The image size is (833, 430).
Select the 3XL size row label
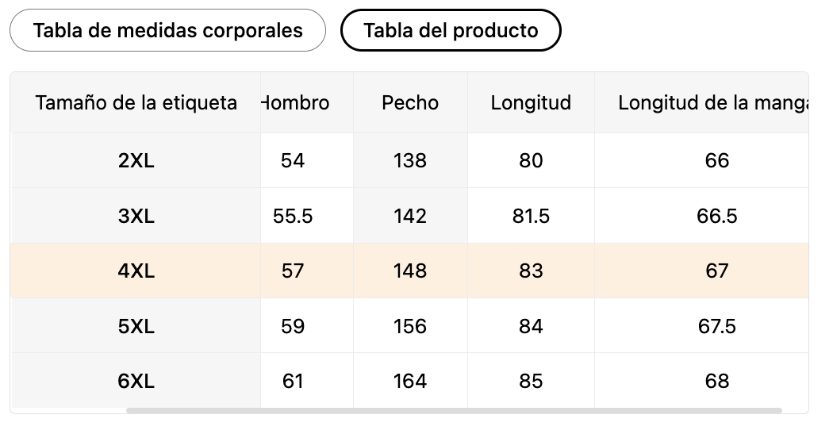(136, 216)
